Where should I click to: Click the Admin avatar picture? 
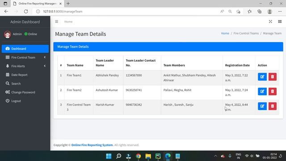tap(8, 34)
